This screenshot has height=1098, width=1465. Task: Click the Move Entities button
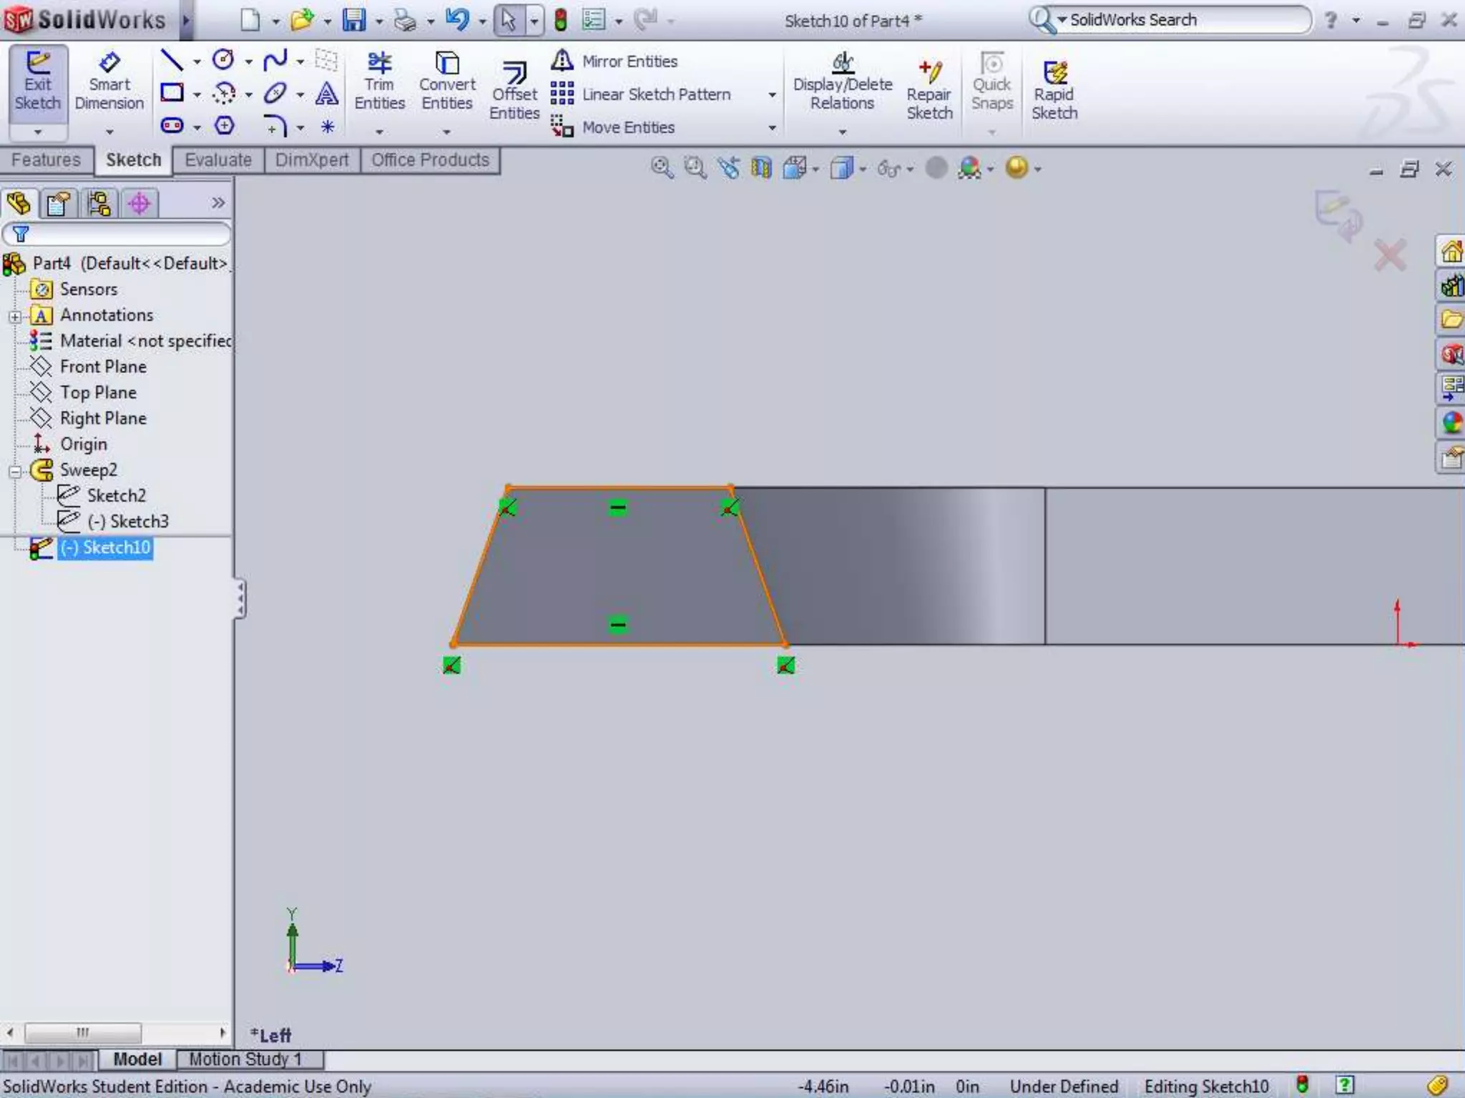click(614, 127)
